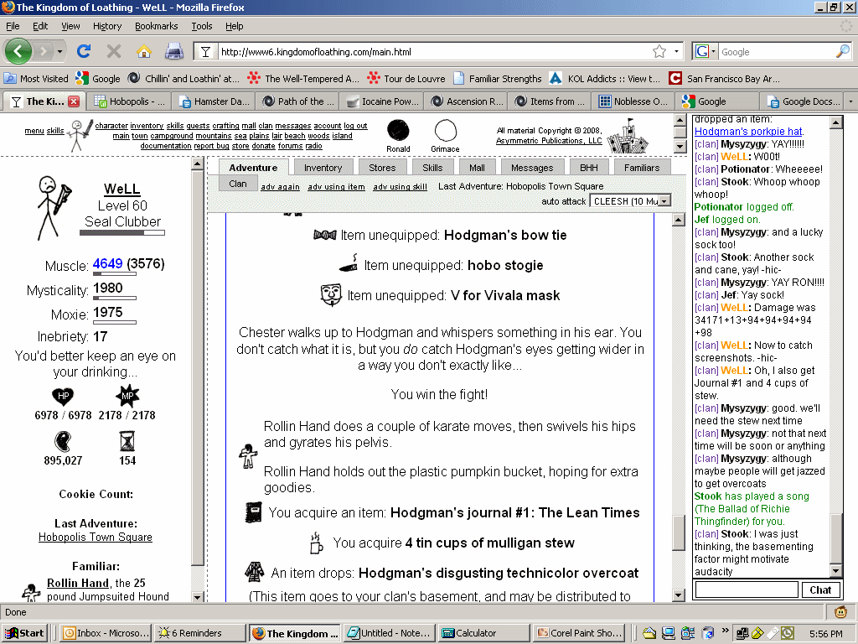This screenshot has width=858, height=644.
Task: Click the hourglass adventures icon
Action: click(127, 441)
